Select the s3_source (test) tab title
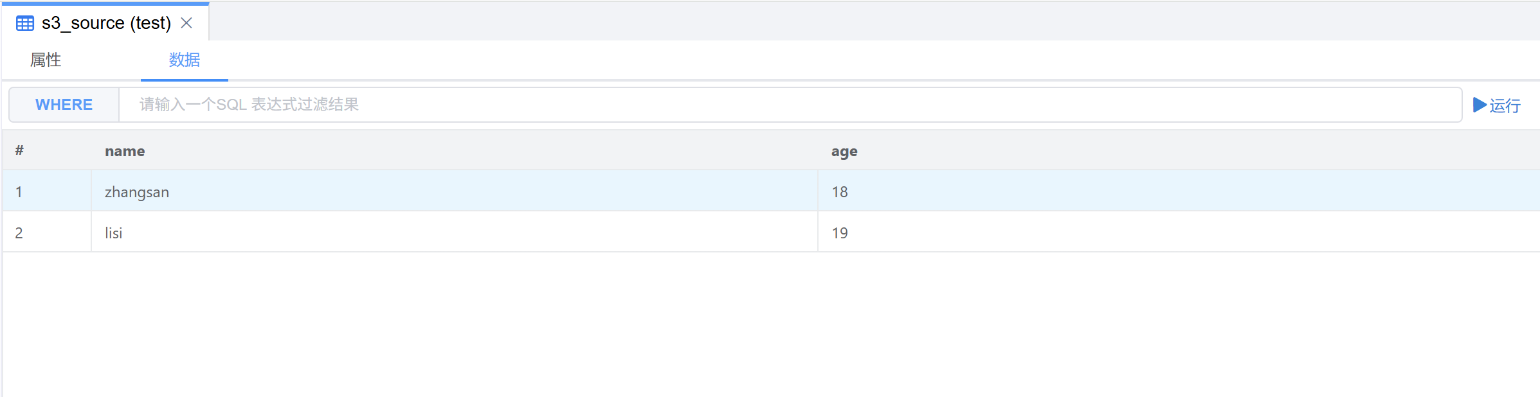This screenshot has width=1540, height=397. pos(106,23)
